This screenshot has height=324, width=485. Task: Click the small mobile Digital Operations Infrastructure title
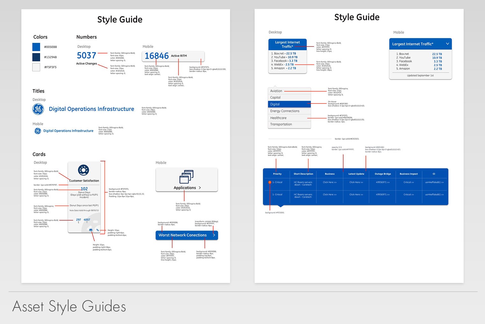68,131
